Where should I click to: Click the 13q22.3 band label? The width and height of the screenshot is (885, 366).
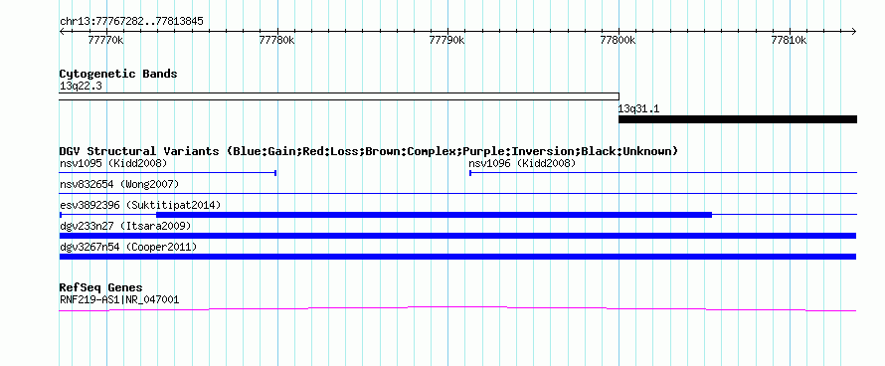(81, 87)
